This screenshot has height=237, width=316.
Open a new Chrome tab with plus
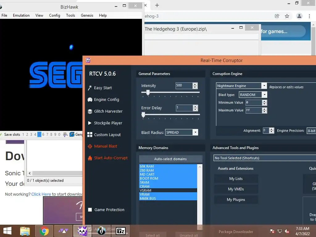pyautogui.click(x=157, y=6)
